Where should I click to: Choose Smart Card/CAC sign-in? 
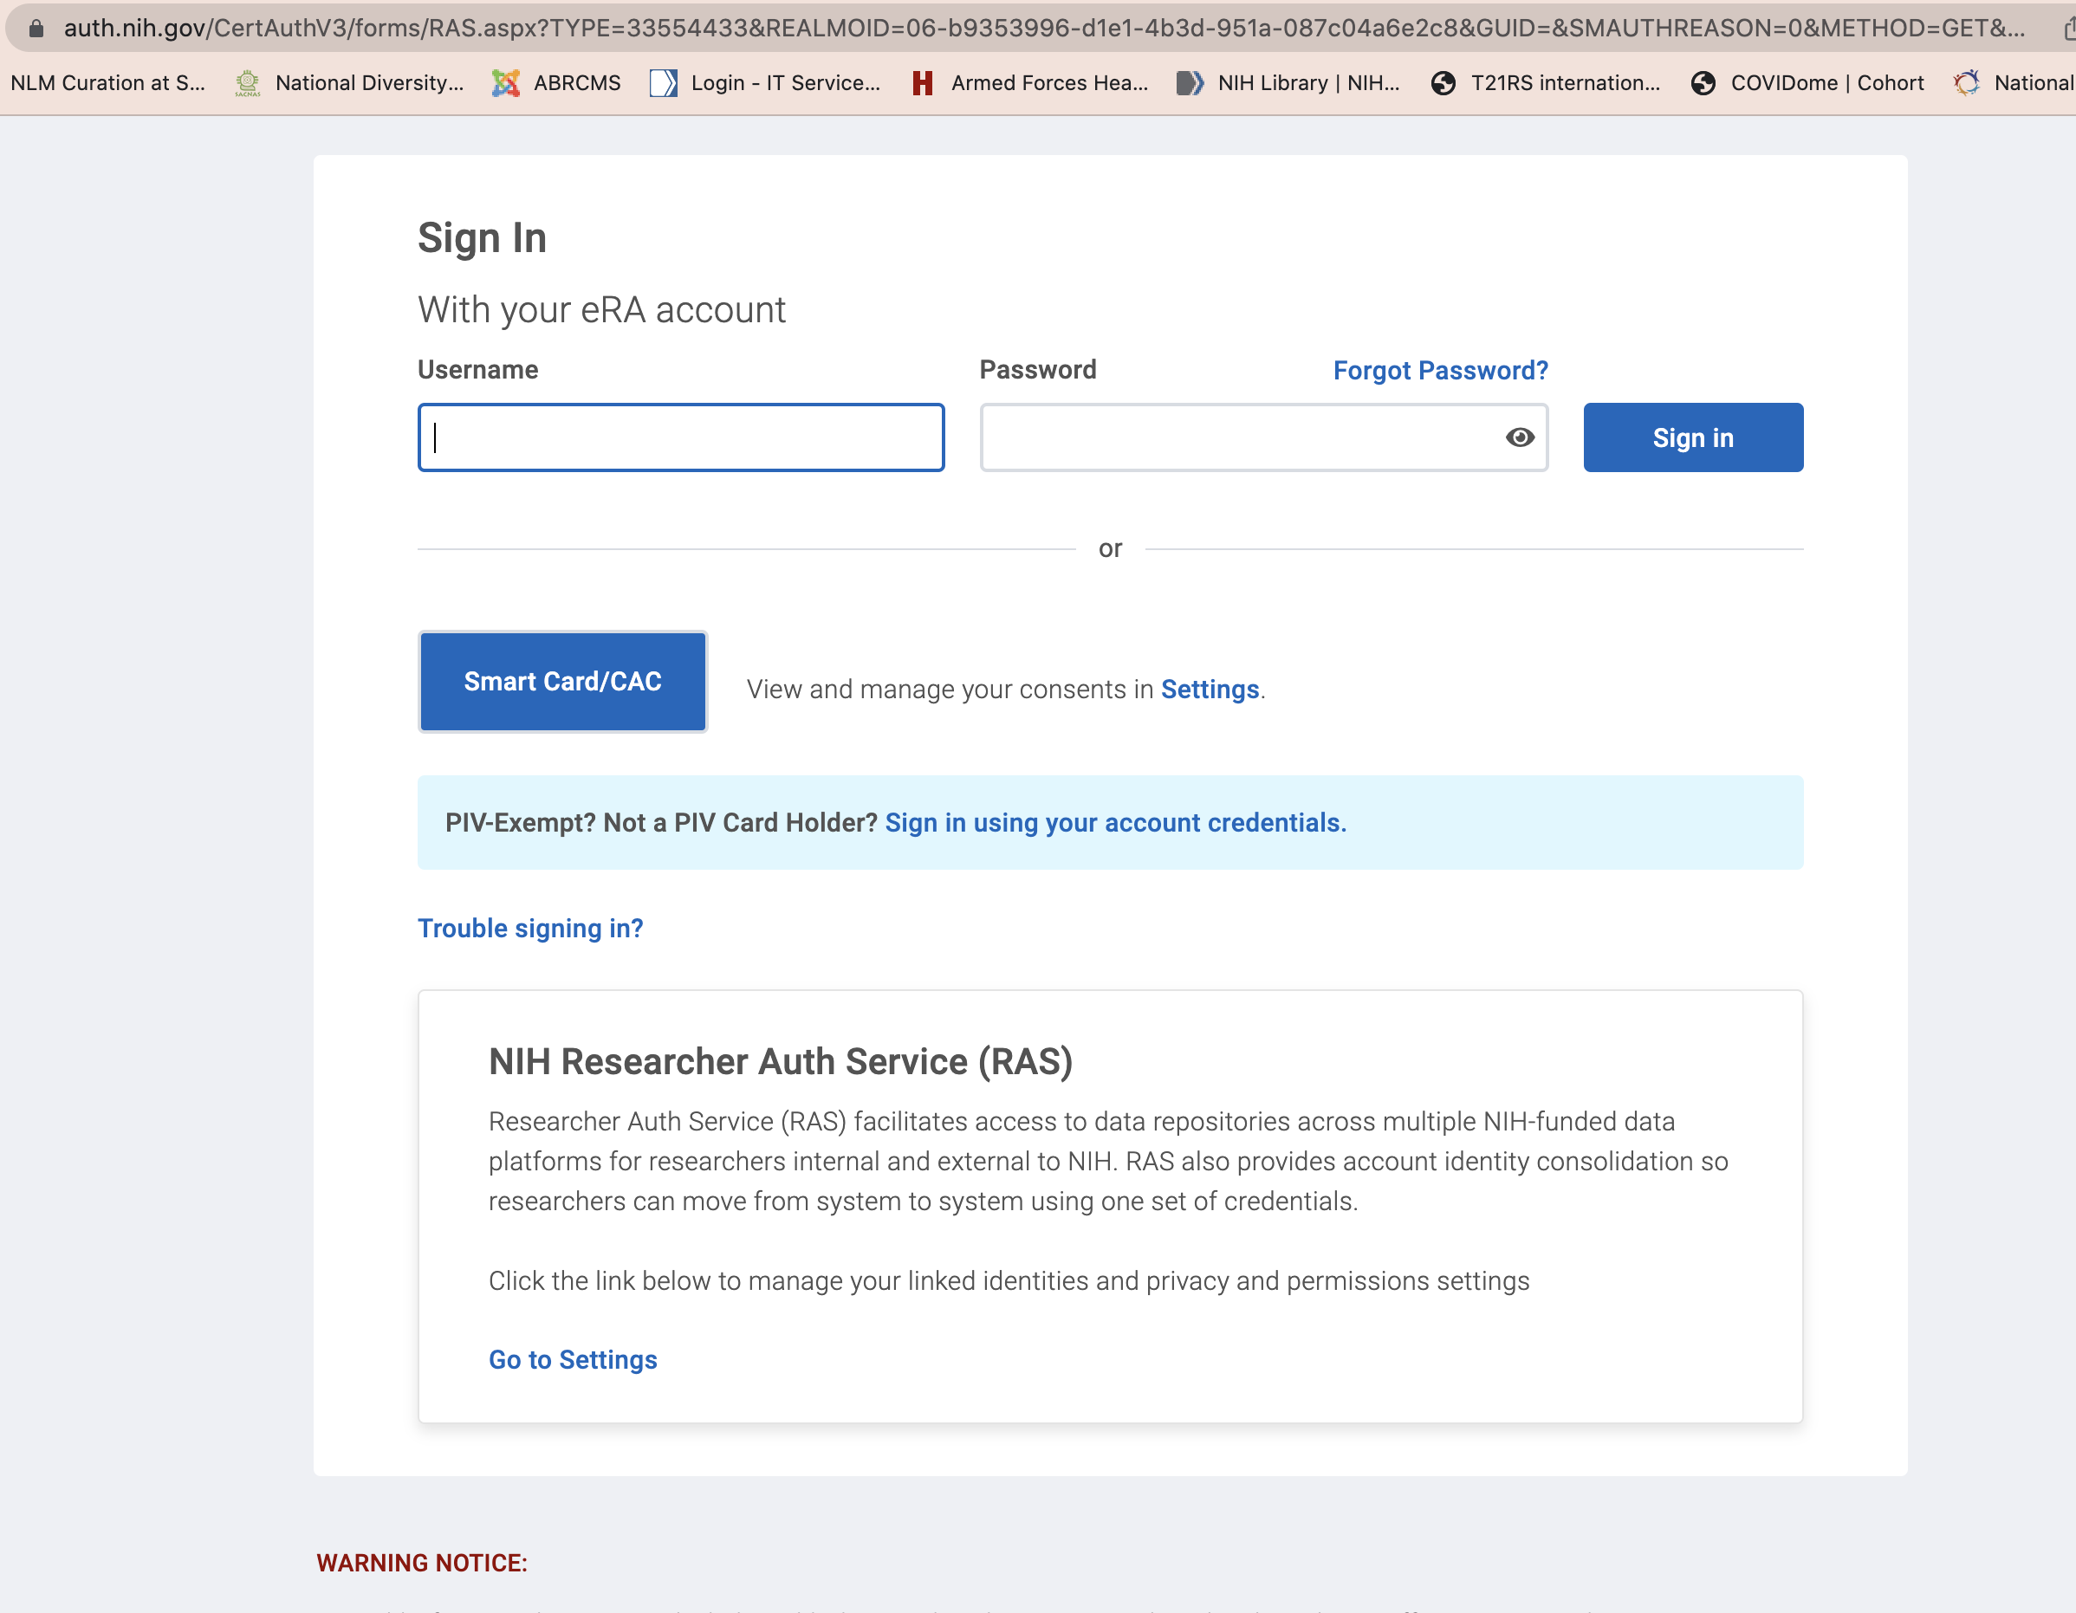(562, 682)
